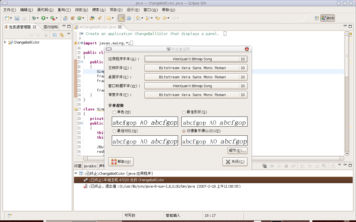Screen dimensions: 356x222
Task: Run the program with the green play icon
Action: click(x=43, y=18)
